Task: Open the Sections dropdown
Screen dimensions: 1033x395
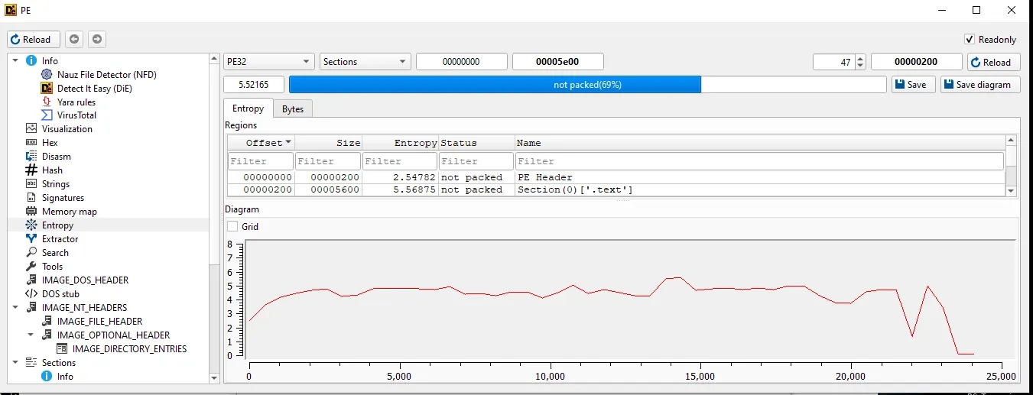Action: pos(365,62)
